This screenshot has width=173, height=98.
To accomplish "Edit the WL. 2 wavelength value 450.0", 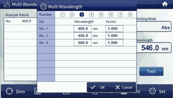I will tap(83, 36).
